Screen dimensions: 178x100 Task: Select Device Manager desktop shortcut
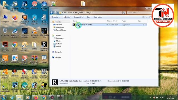point(44,19)
